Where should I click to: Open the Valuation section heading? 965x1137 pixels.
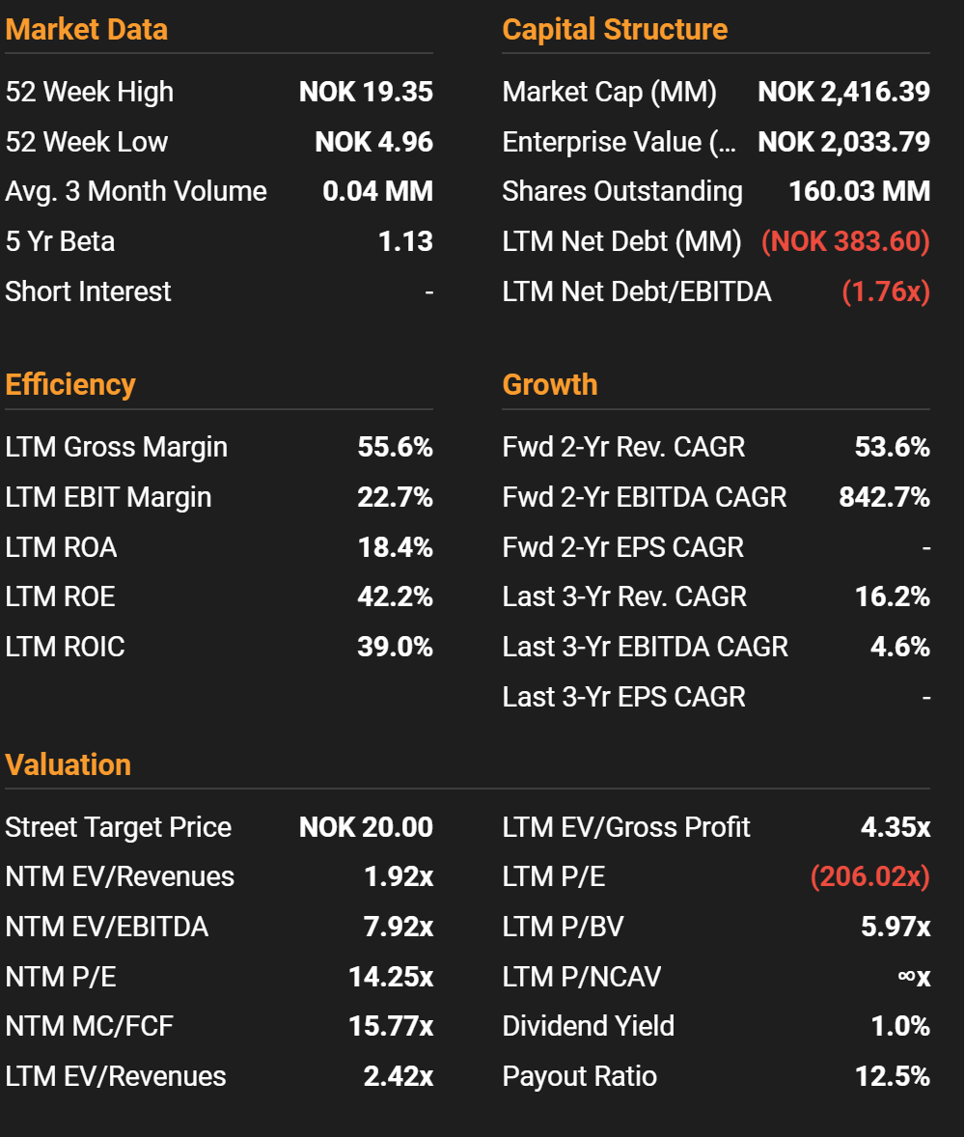[69, 764]
